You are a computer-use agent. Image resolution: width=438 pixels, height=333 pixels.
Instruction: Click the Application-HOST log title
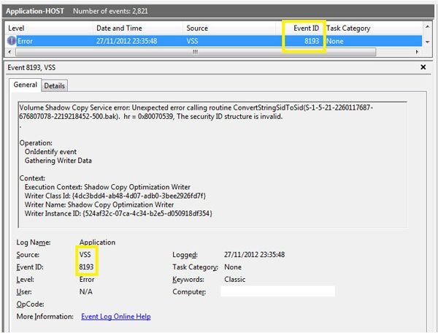pos(35,11)
